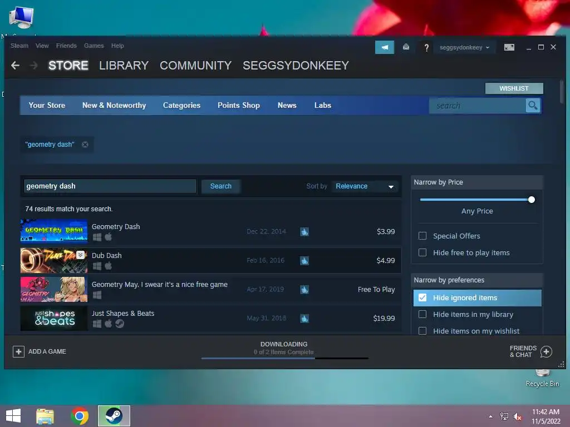Open the Geometry Dash search result

coord(211,231)
